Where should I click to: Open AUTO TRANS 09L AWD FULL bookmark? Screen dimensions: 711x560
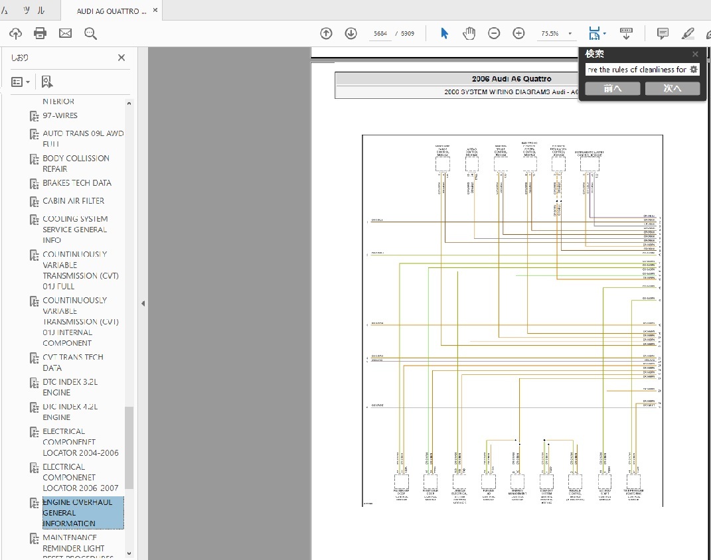83,139
